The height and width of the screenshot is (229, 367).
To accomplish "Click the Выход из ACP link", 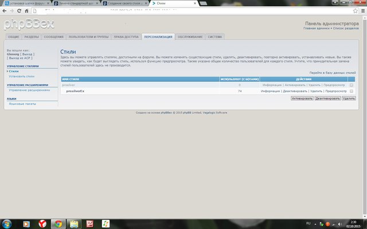I will coord(19,58).
